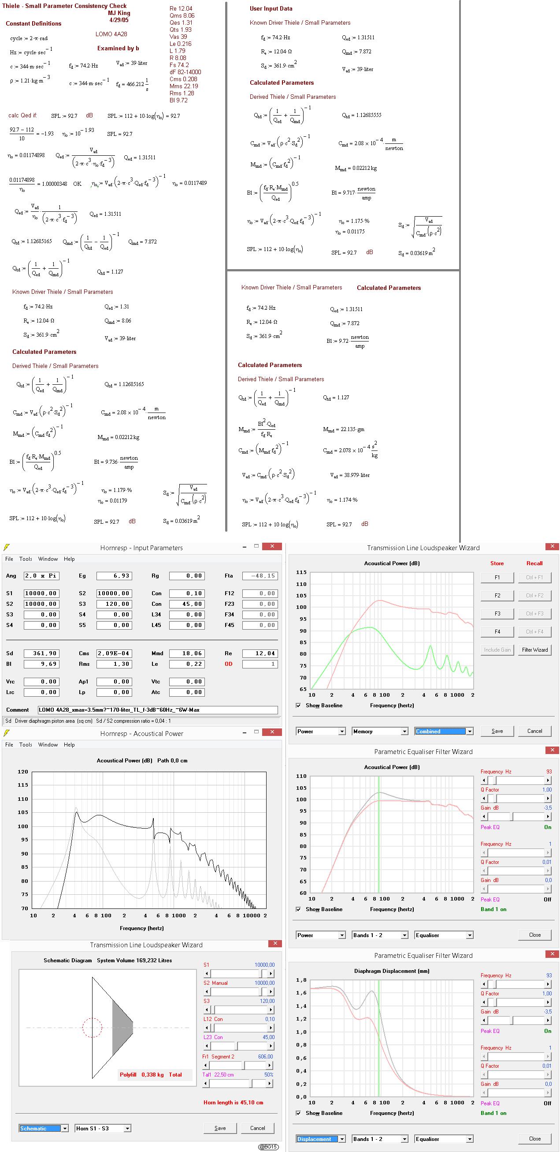Click the F1 store button
This screenshot has width=560, height=1152.
click(x=497, y=578)
